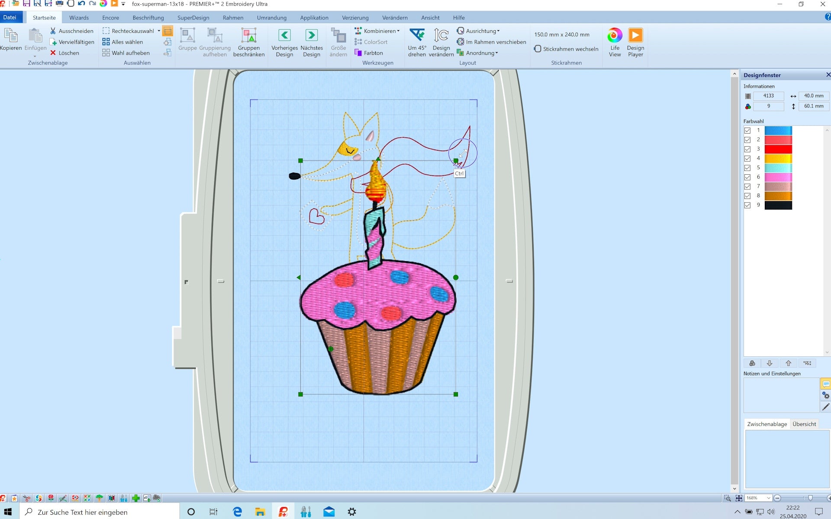Uncheck color 2 checkbox
The image size is (831, 519).
tap(747, 140)
